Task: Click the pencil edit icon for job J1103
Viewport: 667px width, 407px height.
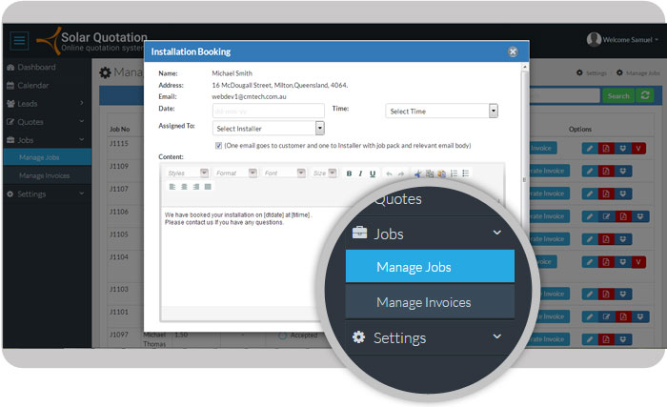Action: click(590, 294)
